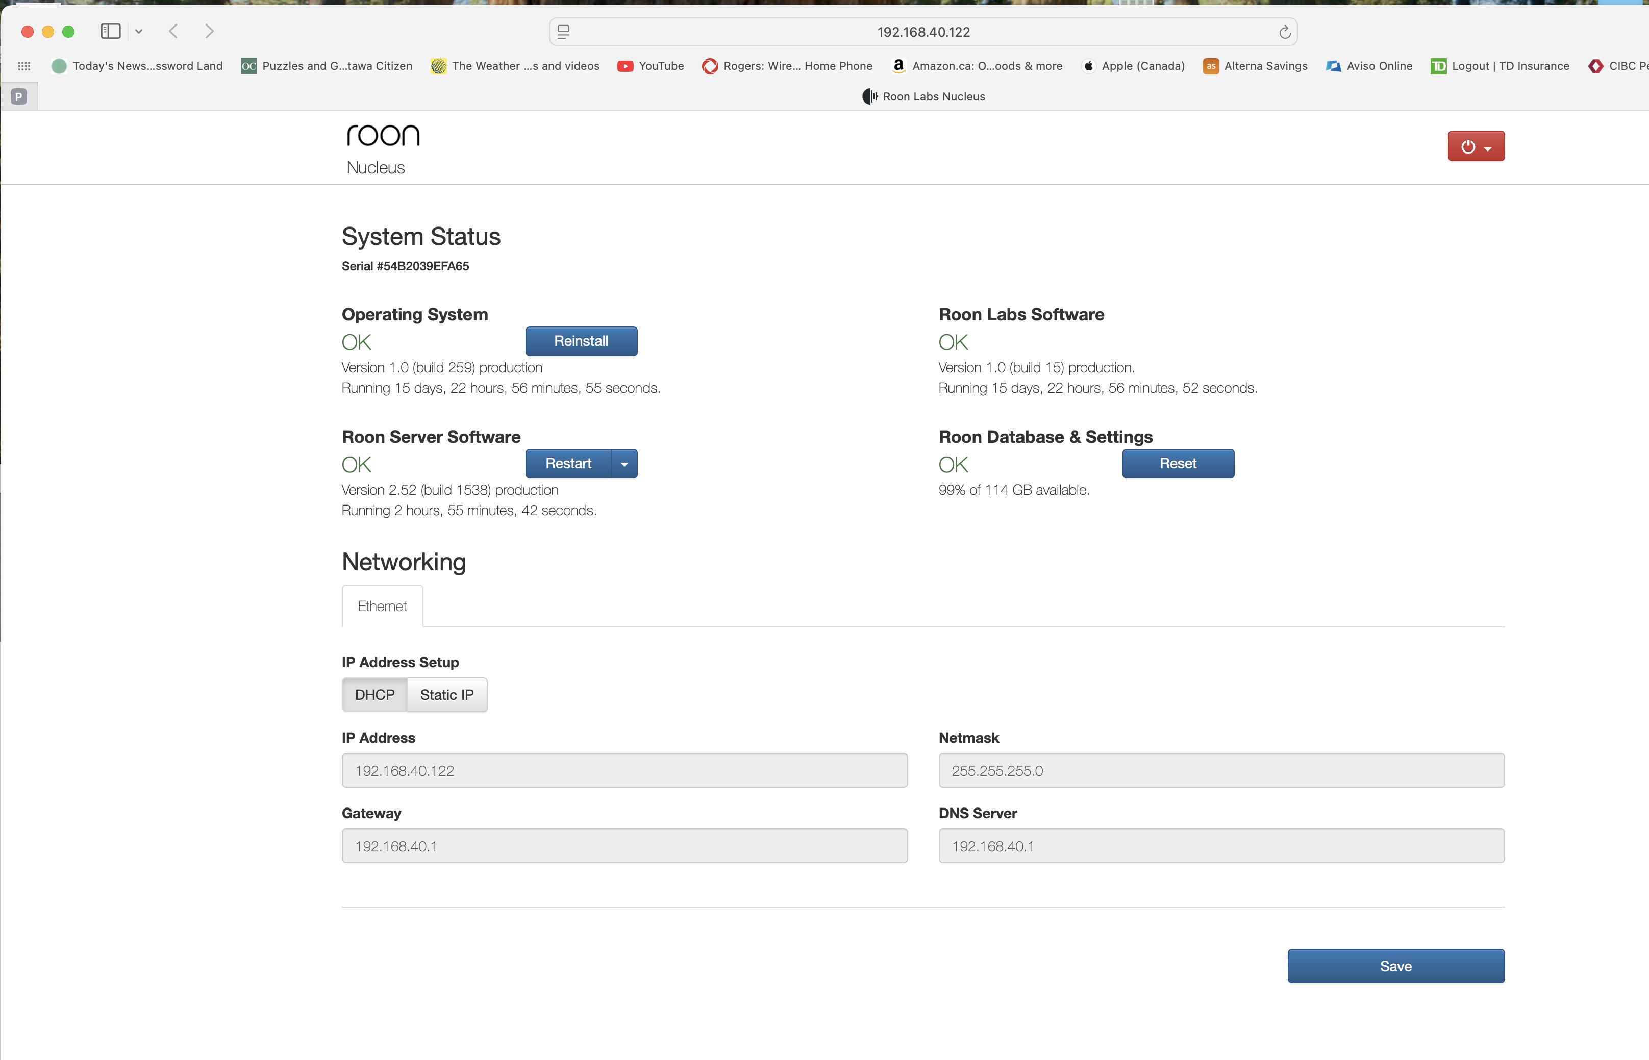The image size is (1649, 1060).
Task: Choose DHCP for IP address setup
Action: click(374, 695)
